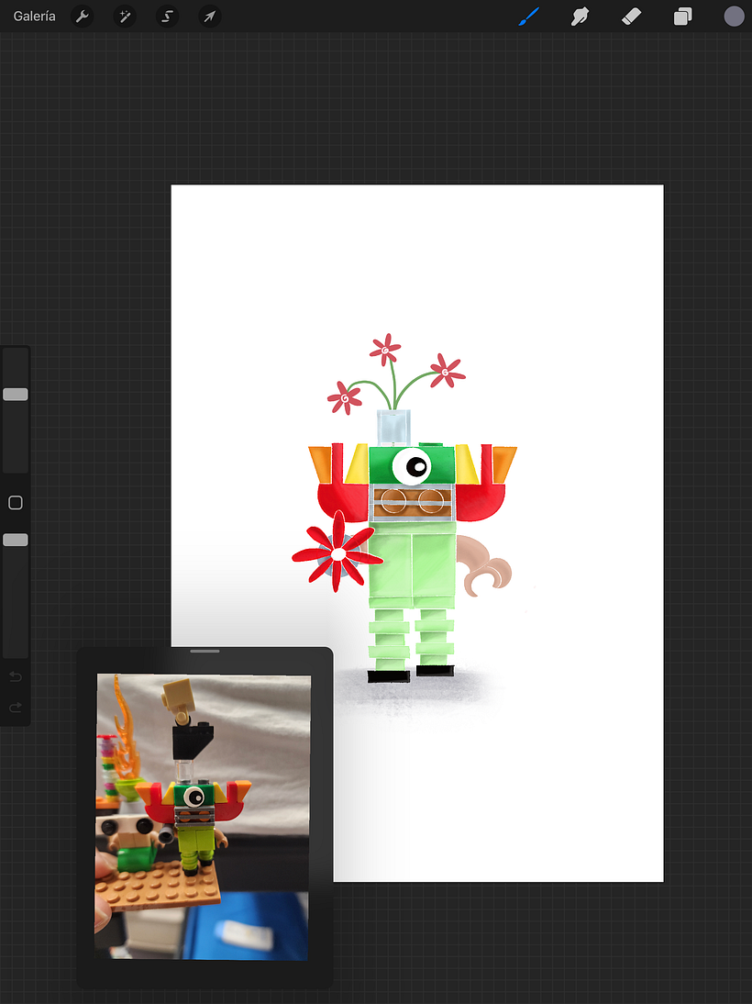Select the Brush tool
The height and width of the screenshot is (1004, 752).
click(528, 16)
